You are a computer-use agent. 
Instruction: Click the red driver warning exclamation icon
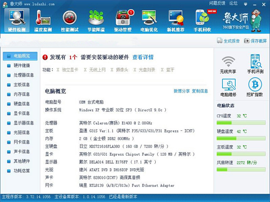45,57
